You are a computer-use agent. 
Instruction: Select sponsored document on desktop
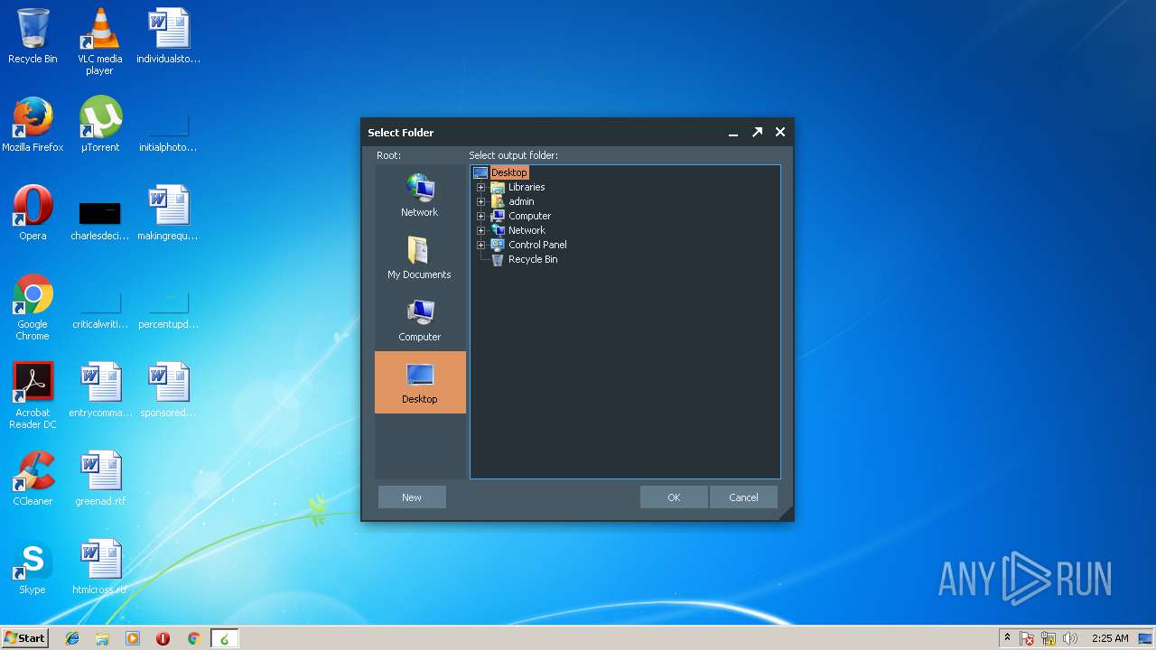pyautogui.click(x=168, y=390)
